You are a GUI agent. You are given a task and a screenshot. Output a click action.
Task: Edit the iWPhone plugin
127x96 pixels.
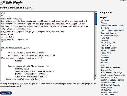pos(104,40)
